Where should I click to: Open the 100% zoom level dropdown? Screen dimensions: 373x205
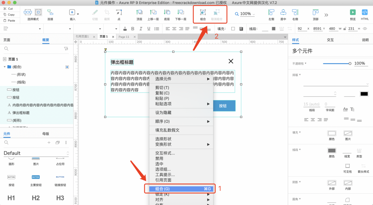point(246,14)
